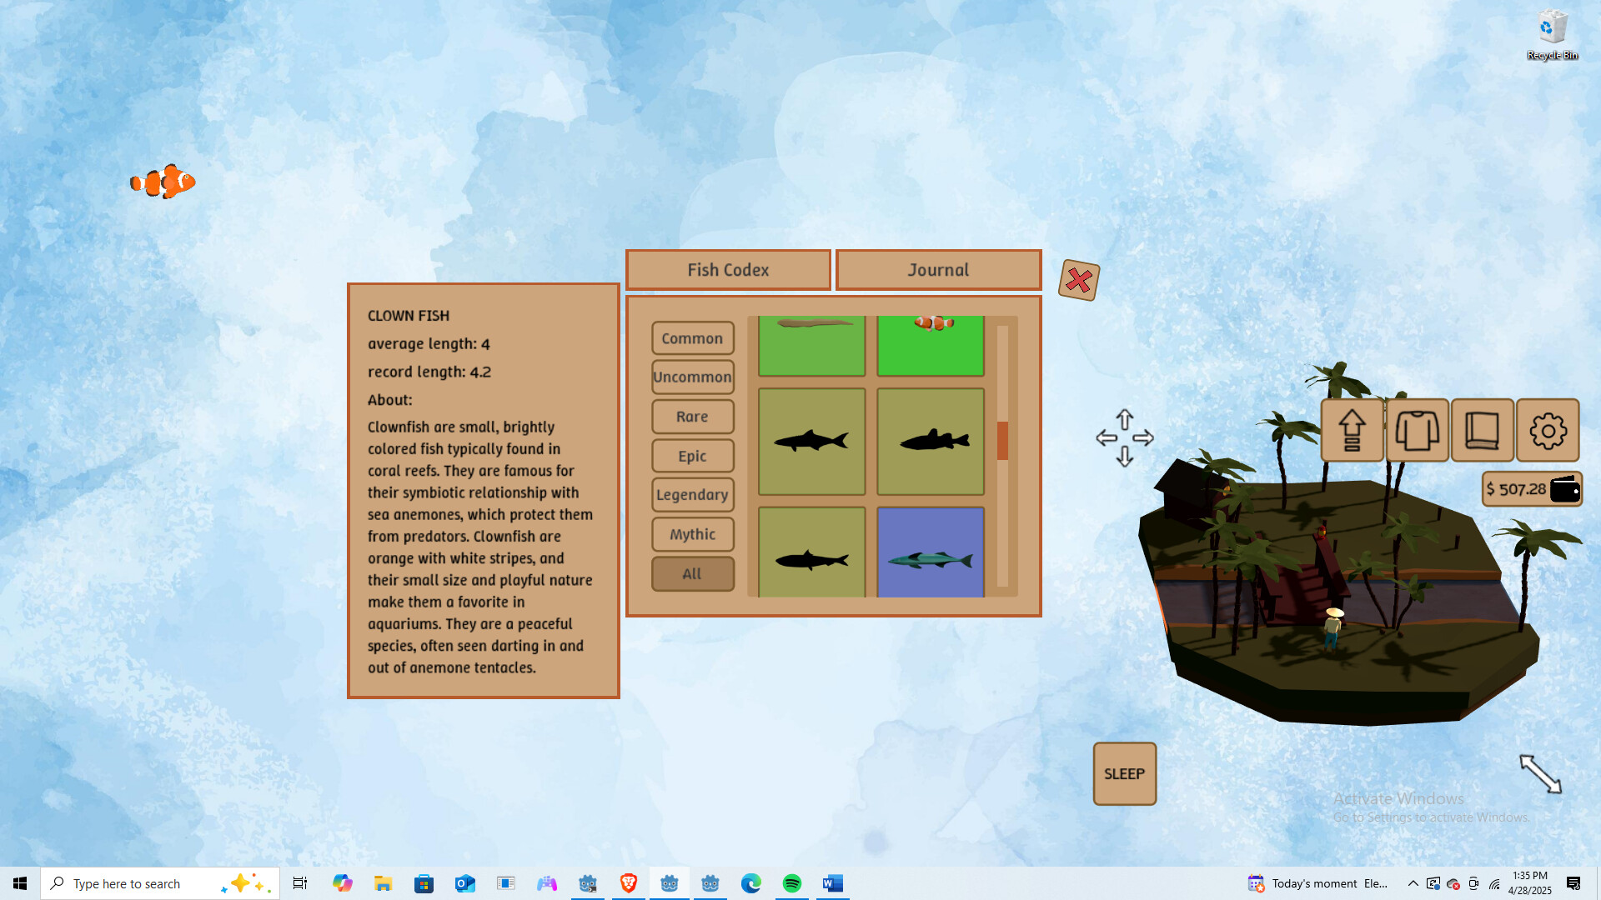1601x900 pixels.
Task: Click the diagonal resize arrow icon
Action: pos(1539,774)
